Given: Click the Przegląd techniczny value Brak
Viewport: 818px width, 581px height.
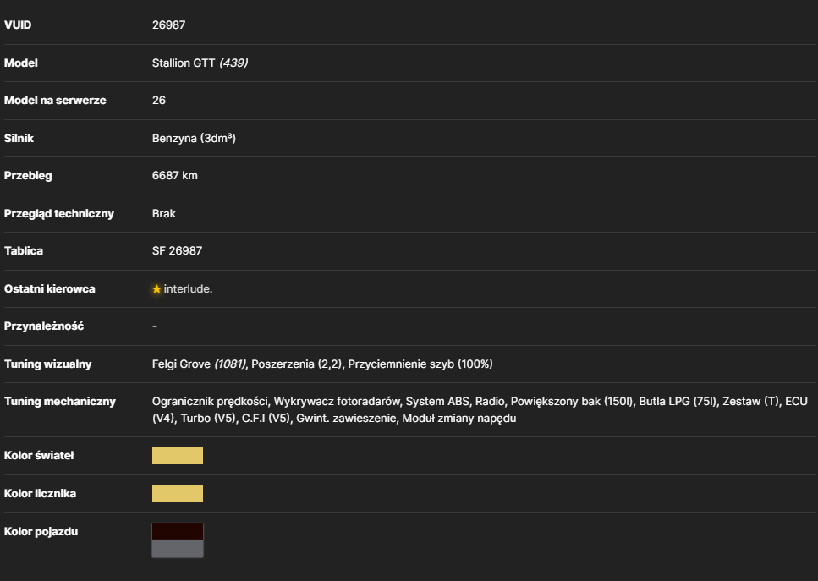Looking at the screenshot, I should (x=164, y=213).
